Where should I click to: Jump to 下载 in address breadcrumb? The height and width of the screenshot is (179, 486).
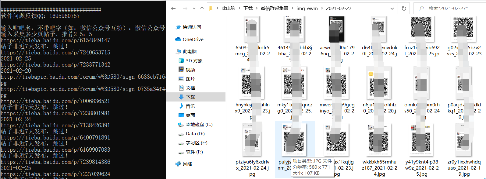248,9
